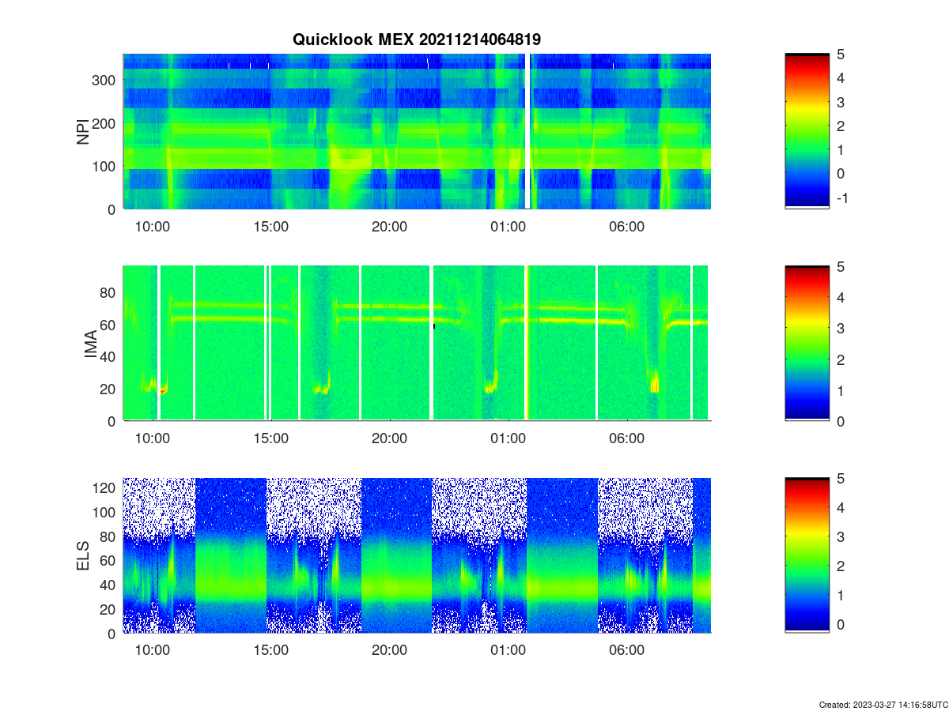Click 06:00 time tick under NPI panel
This screenshot has width=949, height=711.
(x=627, y=227)
